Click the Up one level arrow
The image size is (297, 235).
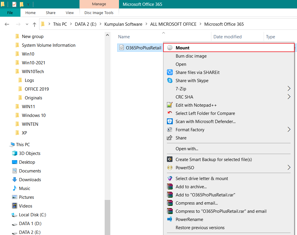tap(34, 24)
